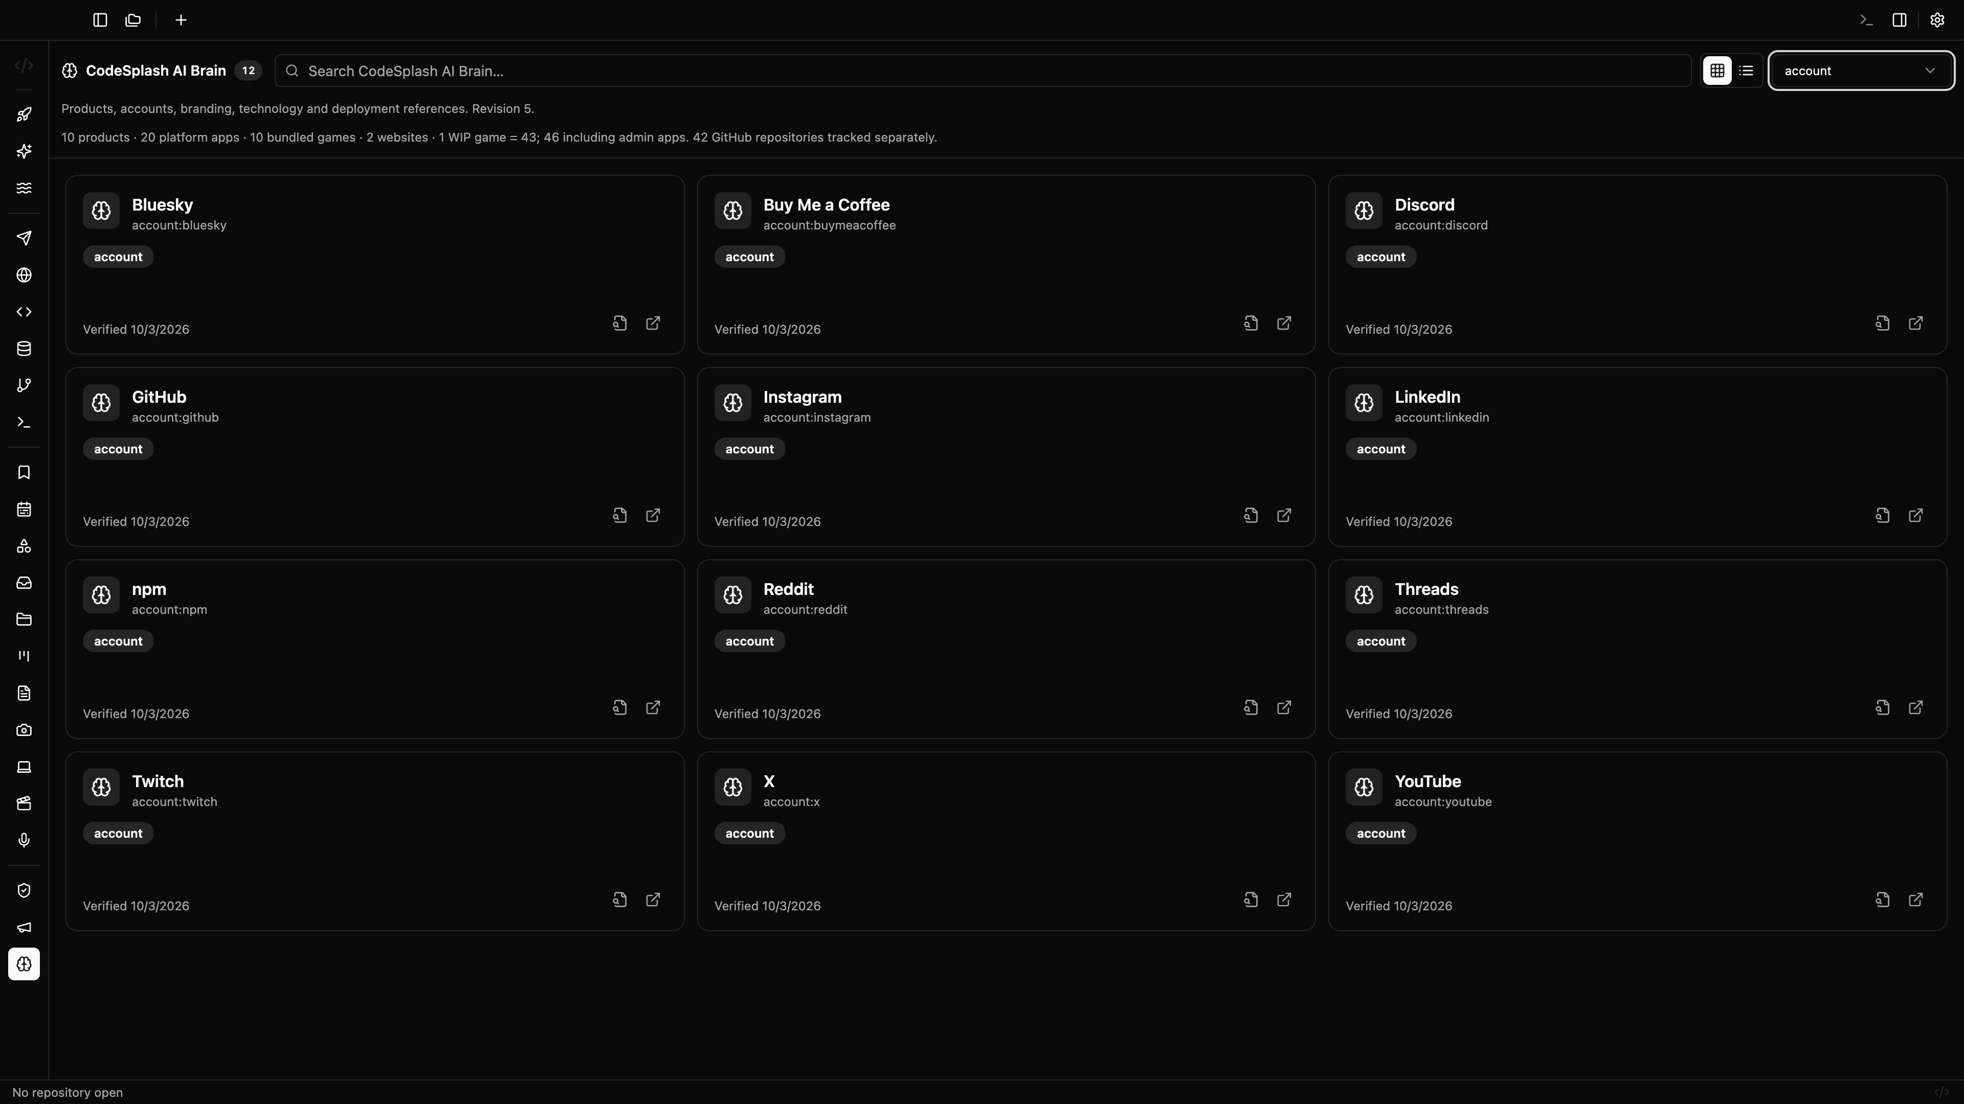
Task: Open the inbox icon in sidebar
Action: 24,583
